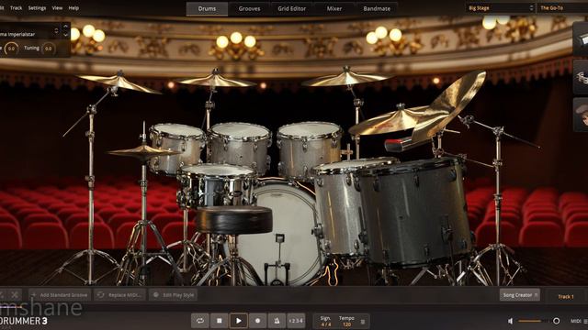Click the Tuning knob showing 0.0
The height and width of the screenshot is (330, 588).
pyautogui.click(x=49, y=49)
